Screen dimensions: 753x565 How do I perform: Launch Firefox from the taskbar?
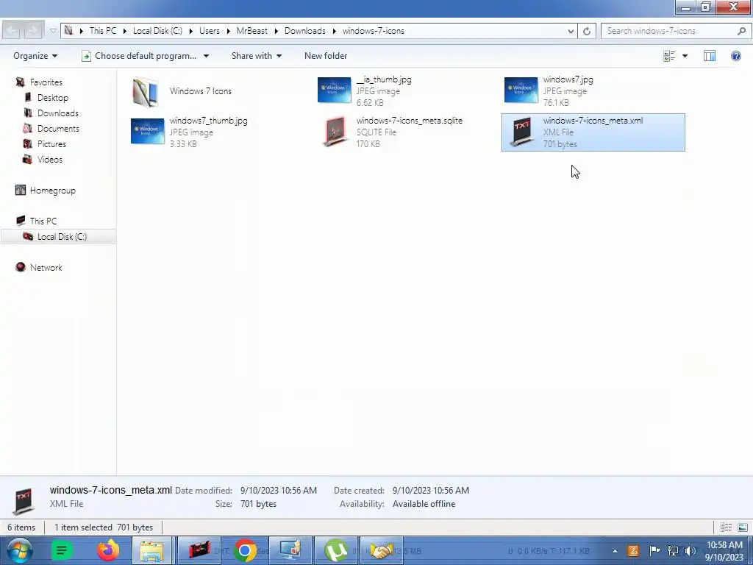click(x=107, y=550)
